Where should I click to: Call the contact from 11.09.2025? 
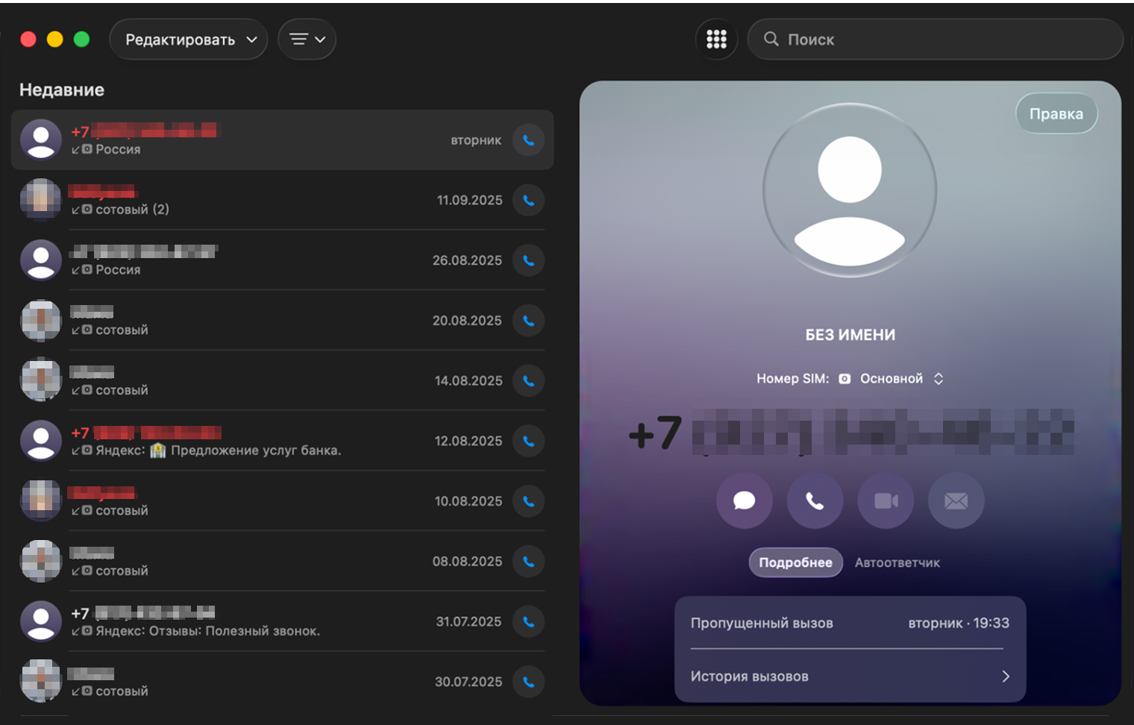[x=528, y=201]
